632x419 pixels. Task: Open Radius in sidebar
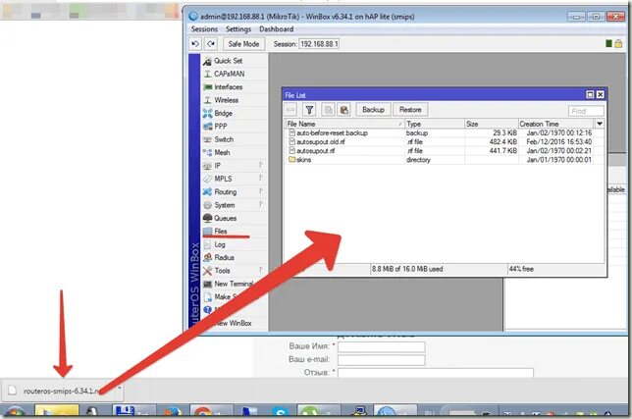point(224,257)
